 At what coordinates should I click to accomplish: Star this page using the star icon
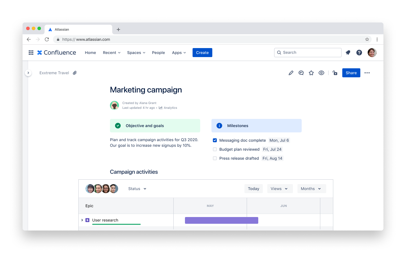(x=311, y=73)
